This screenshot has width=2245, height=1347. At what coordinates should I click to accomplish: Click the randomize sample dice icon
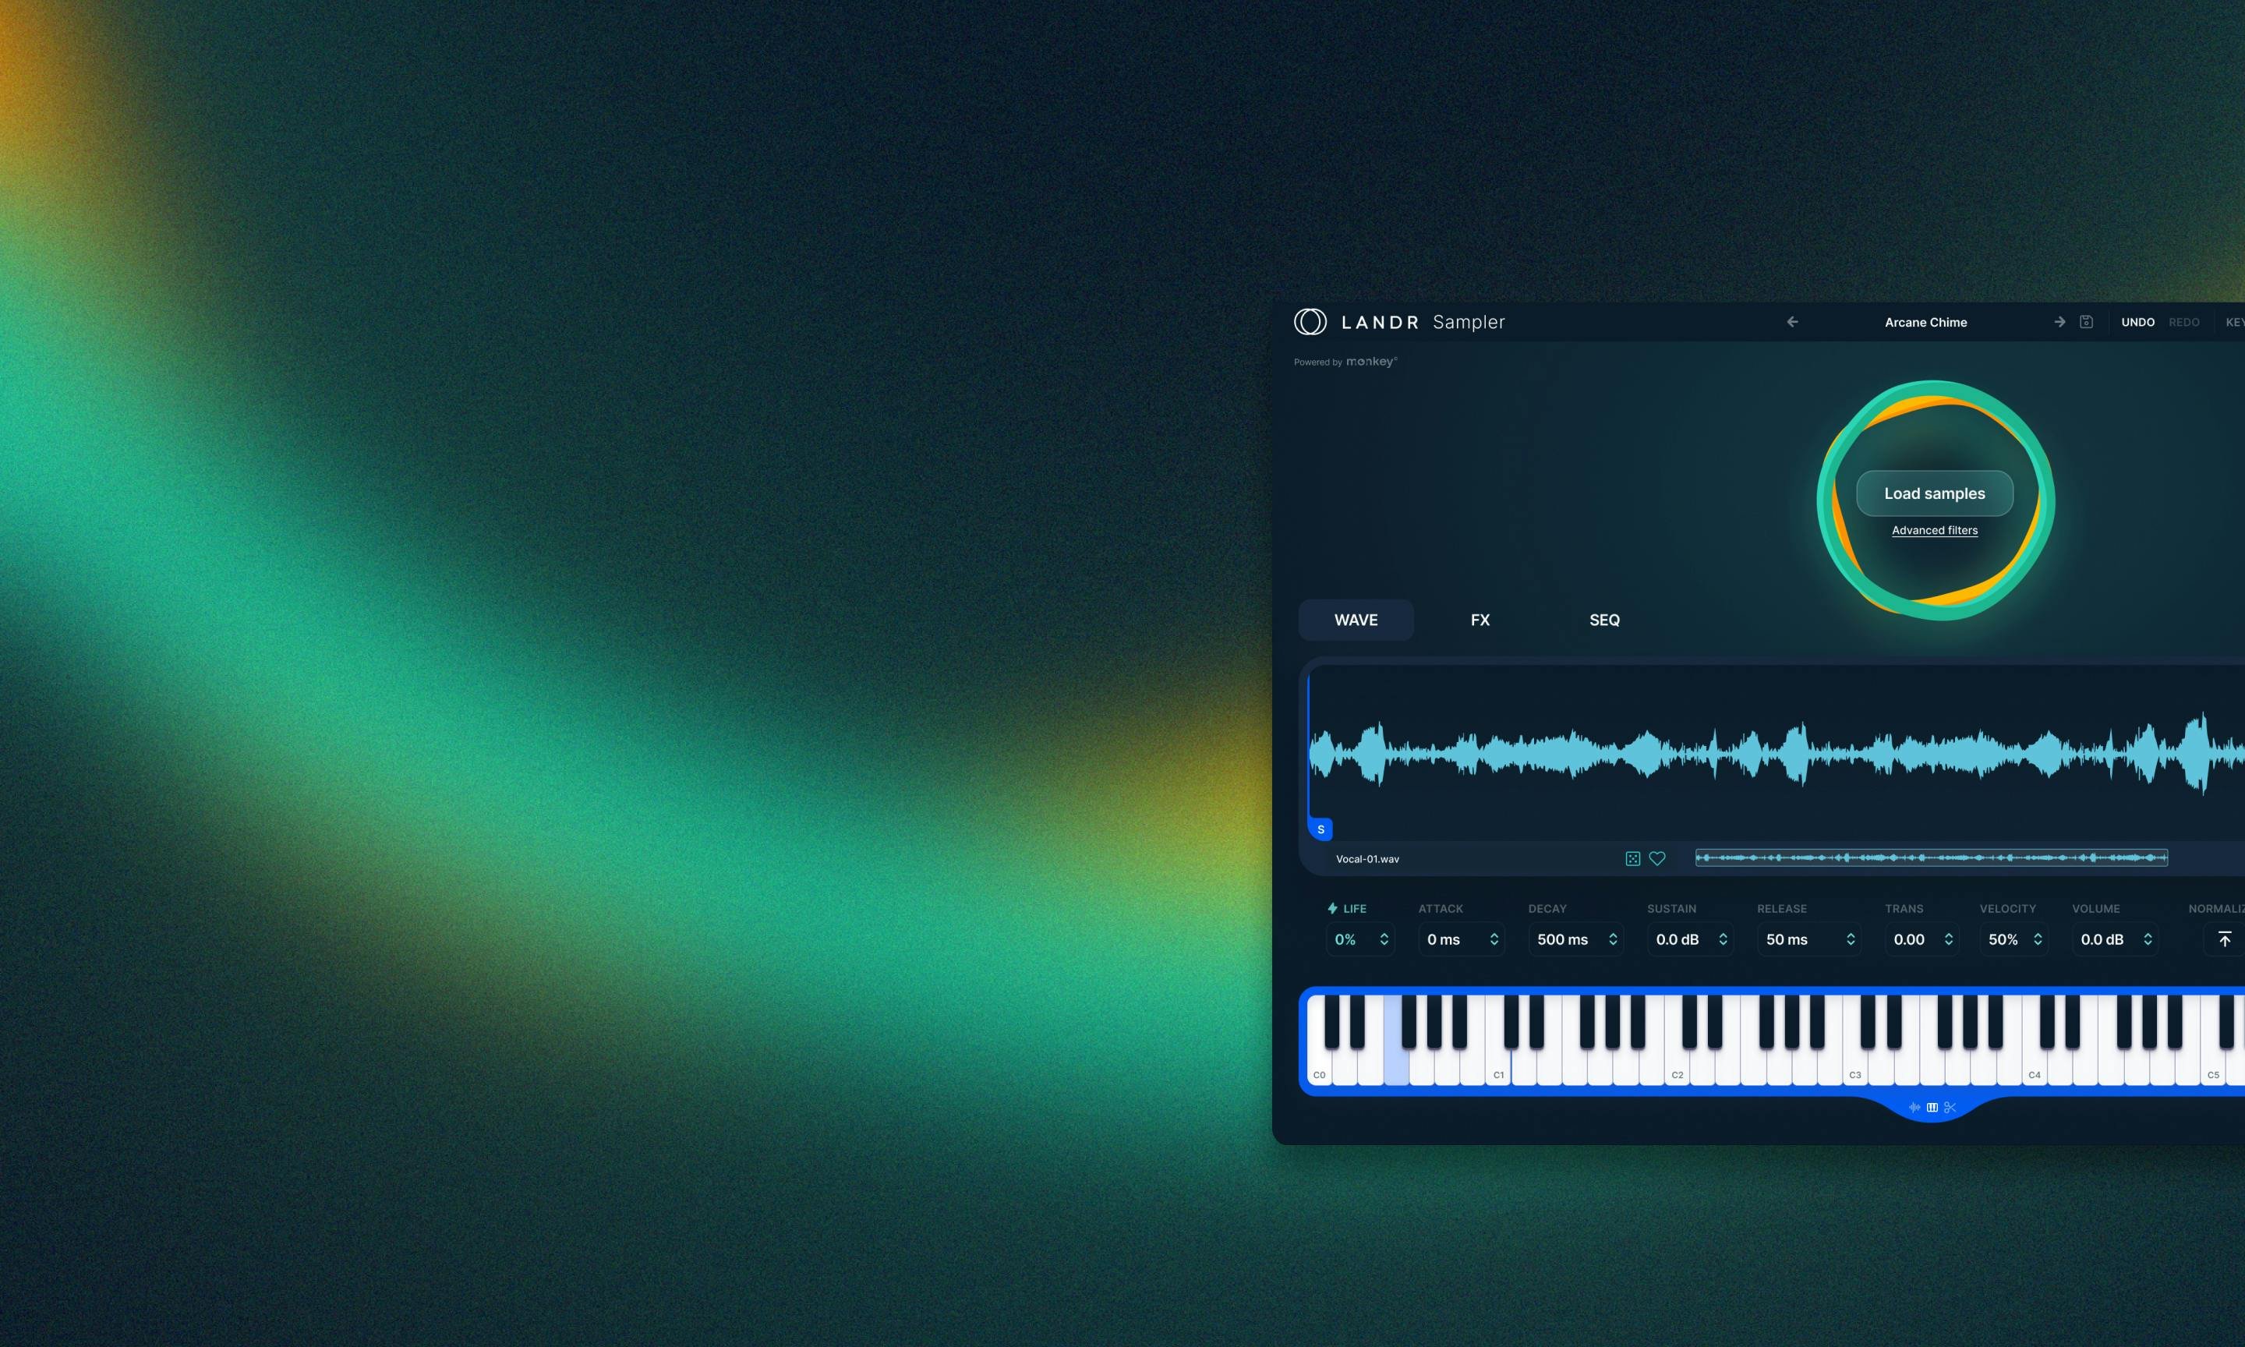point(1633,857)
